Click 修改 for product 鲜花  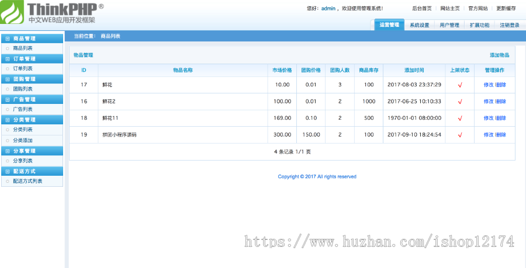489,85
